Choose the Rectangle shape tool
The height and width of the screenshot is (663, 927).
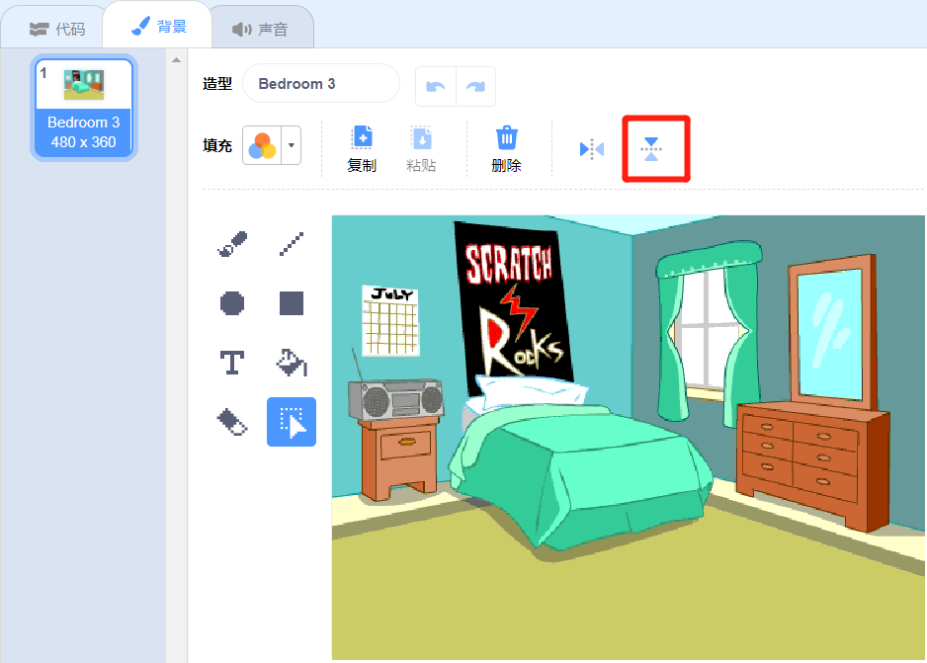pos(292,303)
